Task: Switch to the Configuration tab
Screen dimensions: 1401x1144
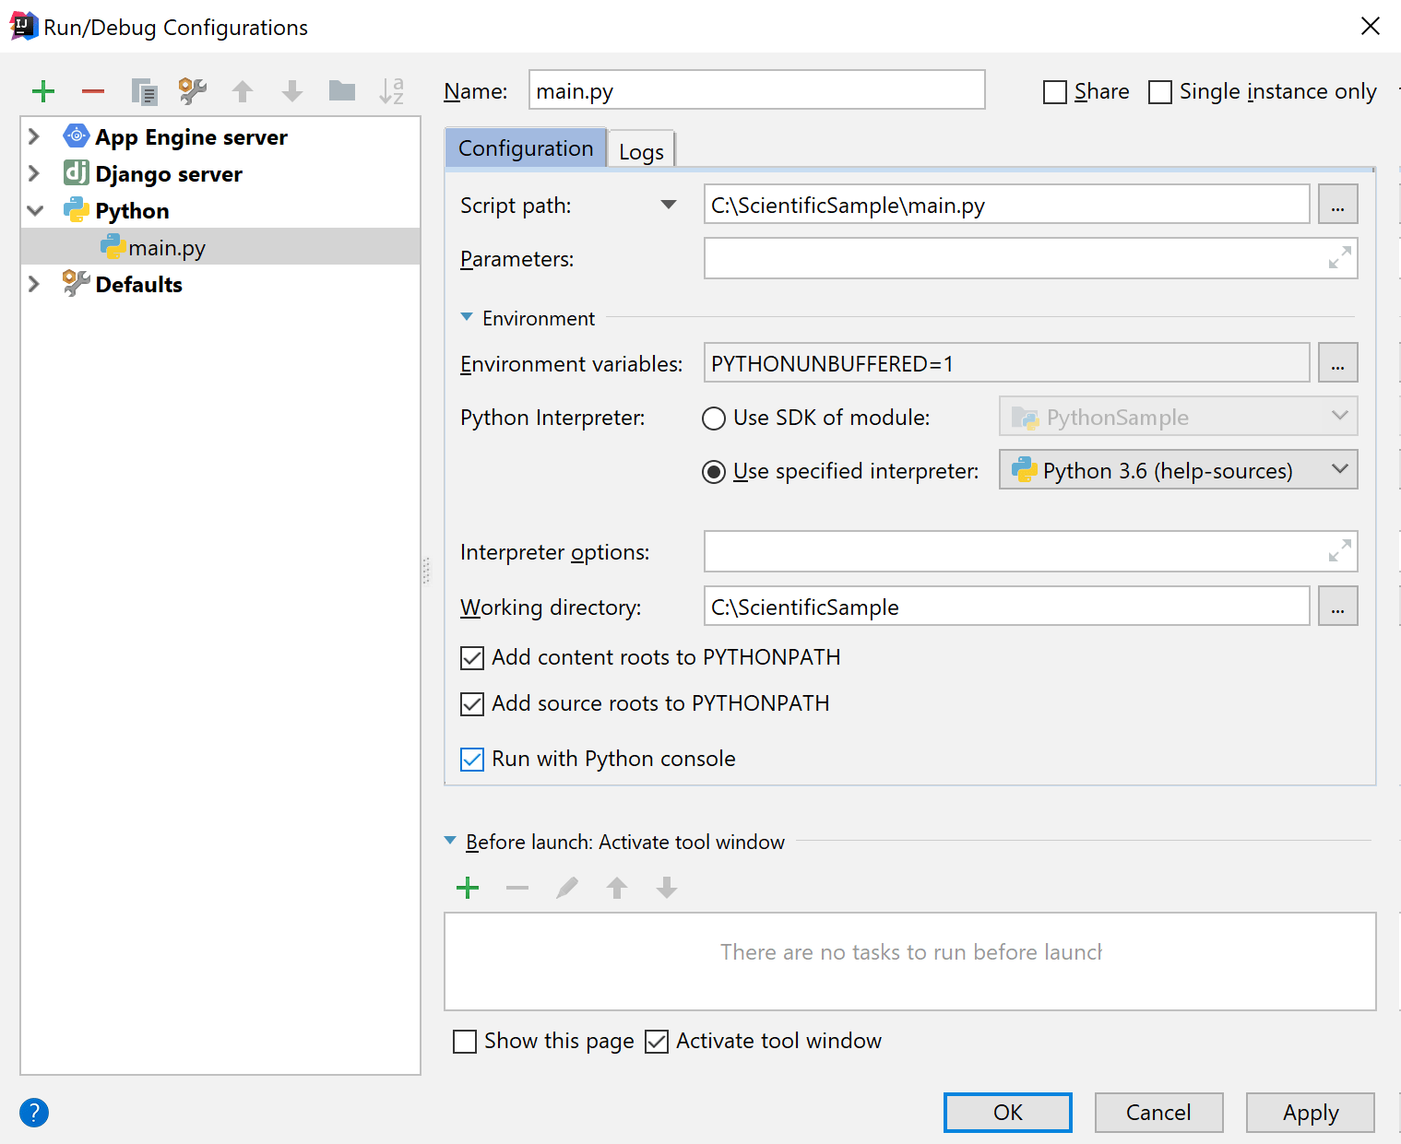Action: click(526, 148)
